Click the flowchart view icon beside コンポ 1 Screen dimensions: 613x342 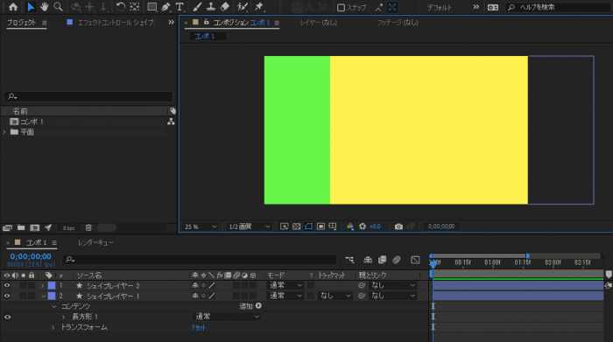(x=171, y=122)
